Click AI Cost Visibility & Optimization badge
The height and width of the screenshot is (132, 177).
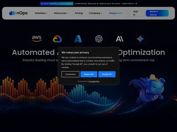(x=56, y=4)
